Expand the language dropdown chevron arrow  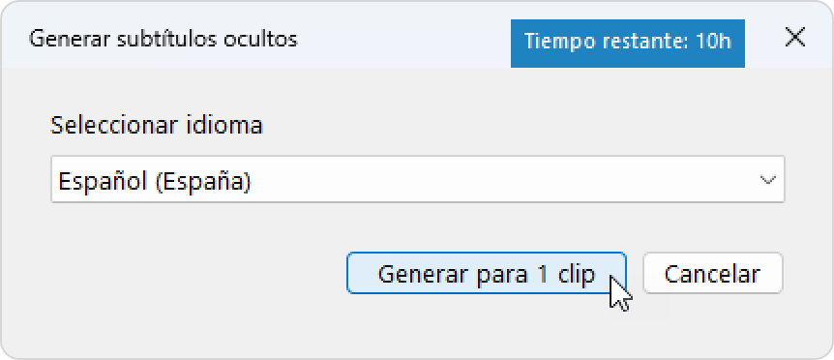pos(767,180)
